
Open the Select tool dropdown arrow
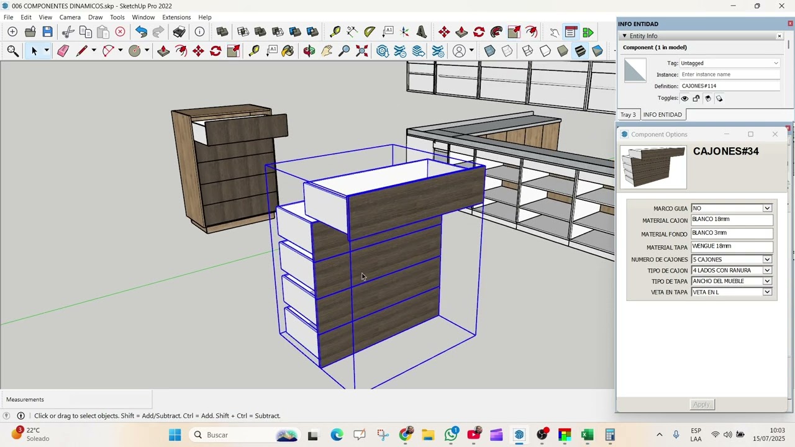47,51
